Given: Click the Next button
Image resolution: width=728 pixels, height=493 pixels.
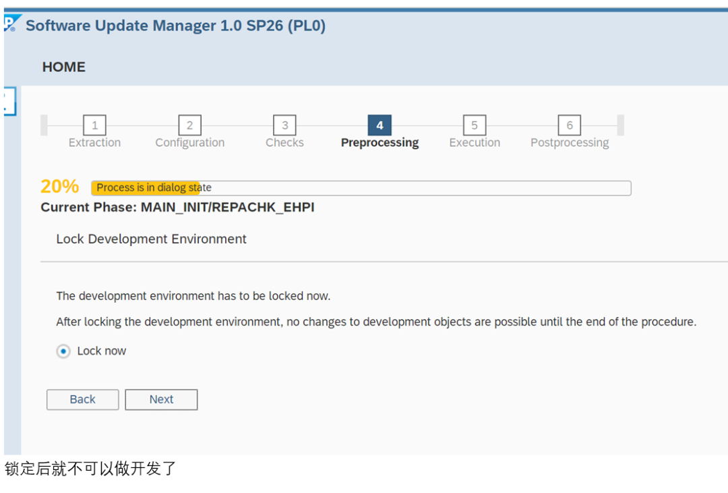Looking at the screenshot, I should pyautogui.click(x=161, y=400).
